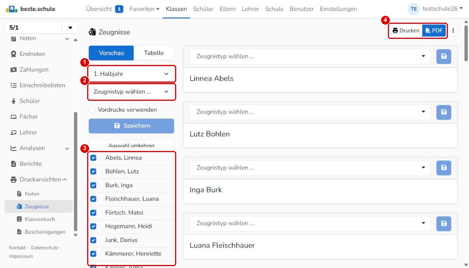Click the Lehrer teacher icon in sidebar
The width and height of the screenshot is (469, 268).
14,132
